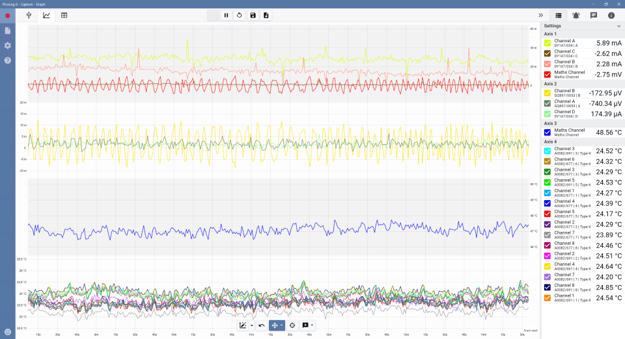Click the restart capture circular arrow icon
This screenshot has height=339, width=625.
pyautogui.click(x=239, y=15)
